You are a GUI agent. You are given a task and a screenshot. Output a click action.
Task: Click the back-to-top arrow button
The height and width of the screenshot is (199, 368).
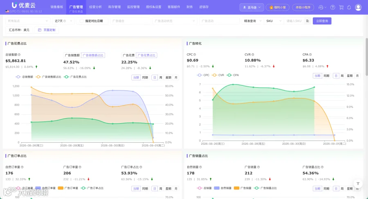point(358,184)
